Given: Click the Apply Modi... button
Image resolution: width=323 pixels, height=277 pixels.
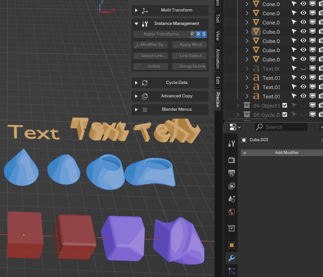Looking at the screenshot, I should tap(190, 45).
